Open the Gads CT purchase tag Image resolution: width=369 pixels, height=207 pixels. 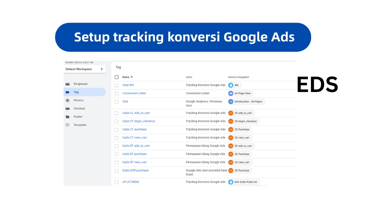point(135,130)
